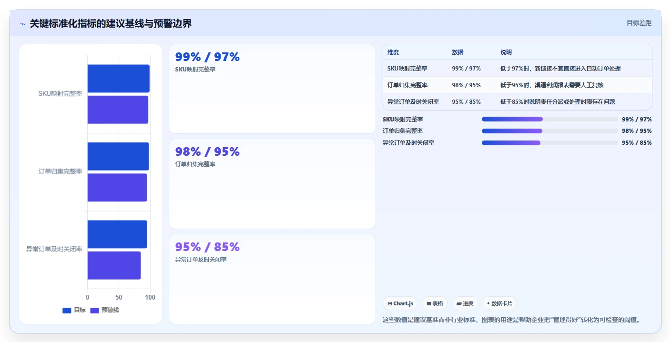The width and height of the screenshot is (671, 342).
Task: Click the 低于97%时 description cell
Action: 560,69
